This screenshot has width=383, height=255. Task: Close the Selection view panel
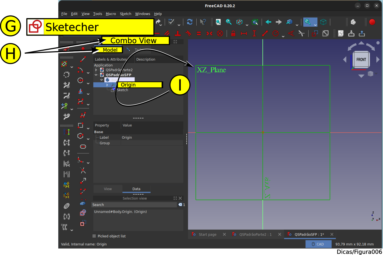(x=180, y=198)
